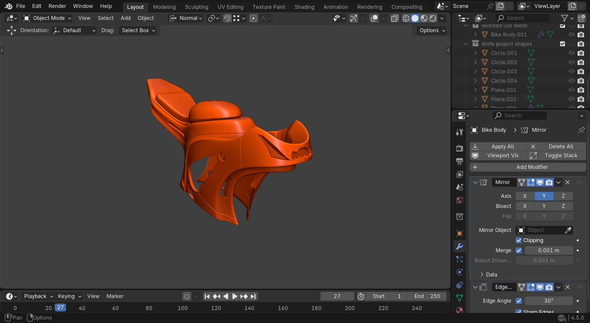Click the Mirror Object eyedropper icon
The image size is (590, 323).
[x=568, y=230]
